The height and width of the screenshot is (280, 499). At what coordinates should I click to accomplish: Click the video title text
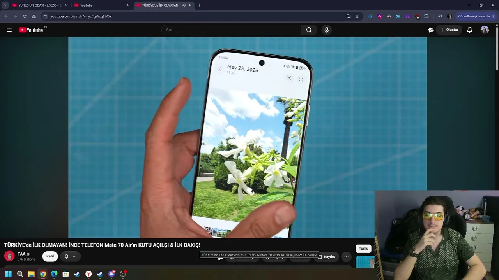(102, 245)
